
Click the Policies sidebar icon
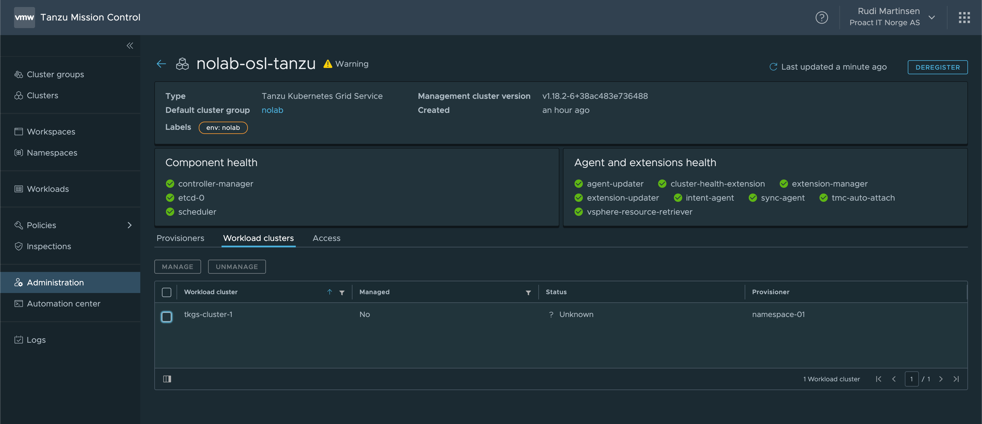coord(19,225)
